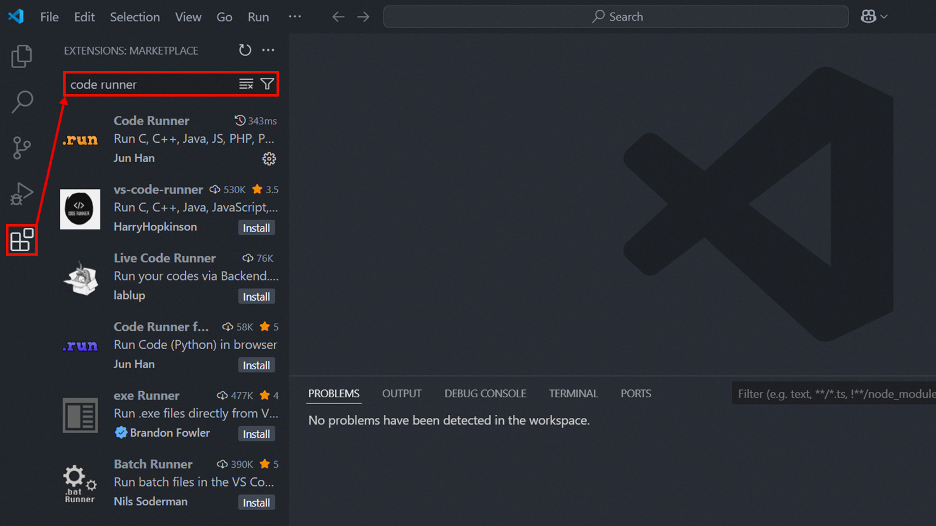Open the Live Code Runner extension entry
936x526 pixels.
[x=169, y=277]
